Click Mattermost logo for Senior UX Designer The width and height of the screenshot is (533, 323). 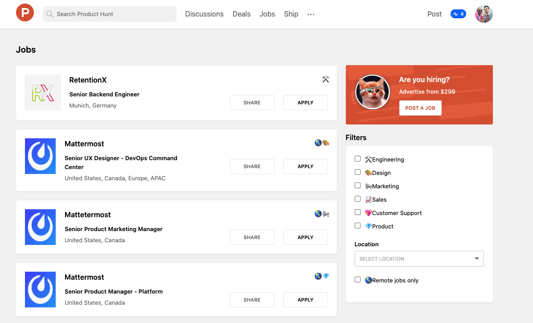pyautogui.click(x=41, y=156)
